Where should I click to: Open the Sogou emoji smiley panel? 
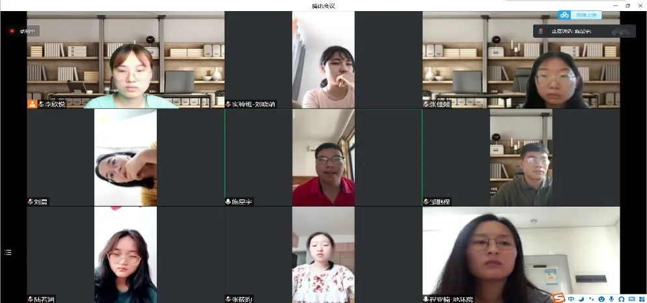601,298
